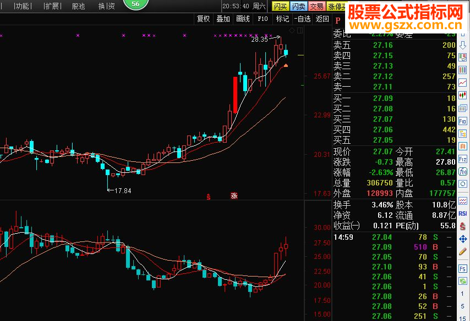Click the 17.84 low price label on chart
The height and width of the screenshot is (321, 470).
pos(123,191)
